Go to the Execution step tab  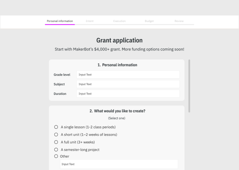119,21
